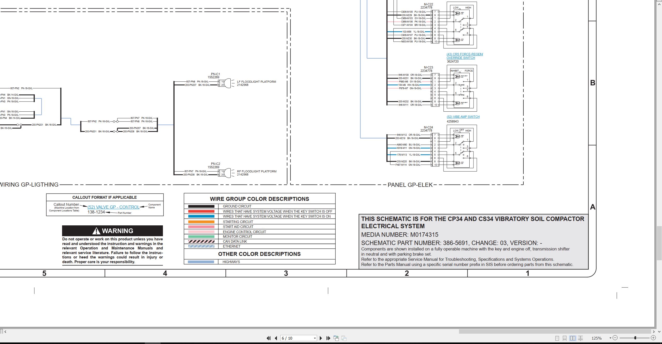This screenshot has width=662, height=344.
Task: Click the M-C24 connector label
Action: pyautogui.click(x=428, y=127)
